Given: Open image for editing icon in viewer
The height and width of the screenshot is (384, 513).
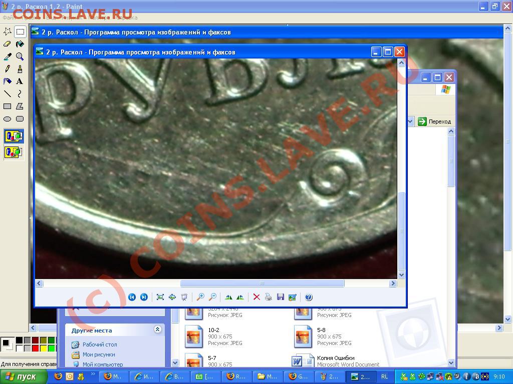Looking at the screenshot, I should click(x=293, y=297).
